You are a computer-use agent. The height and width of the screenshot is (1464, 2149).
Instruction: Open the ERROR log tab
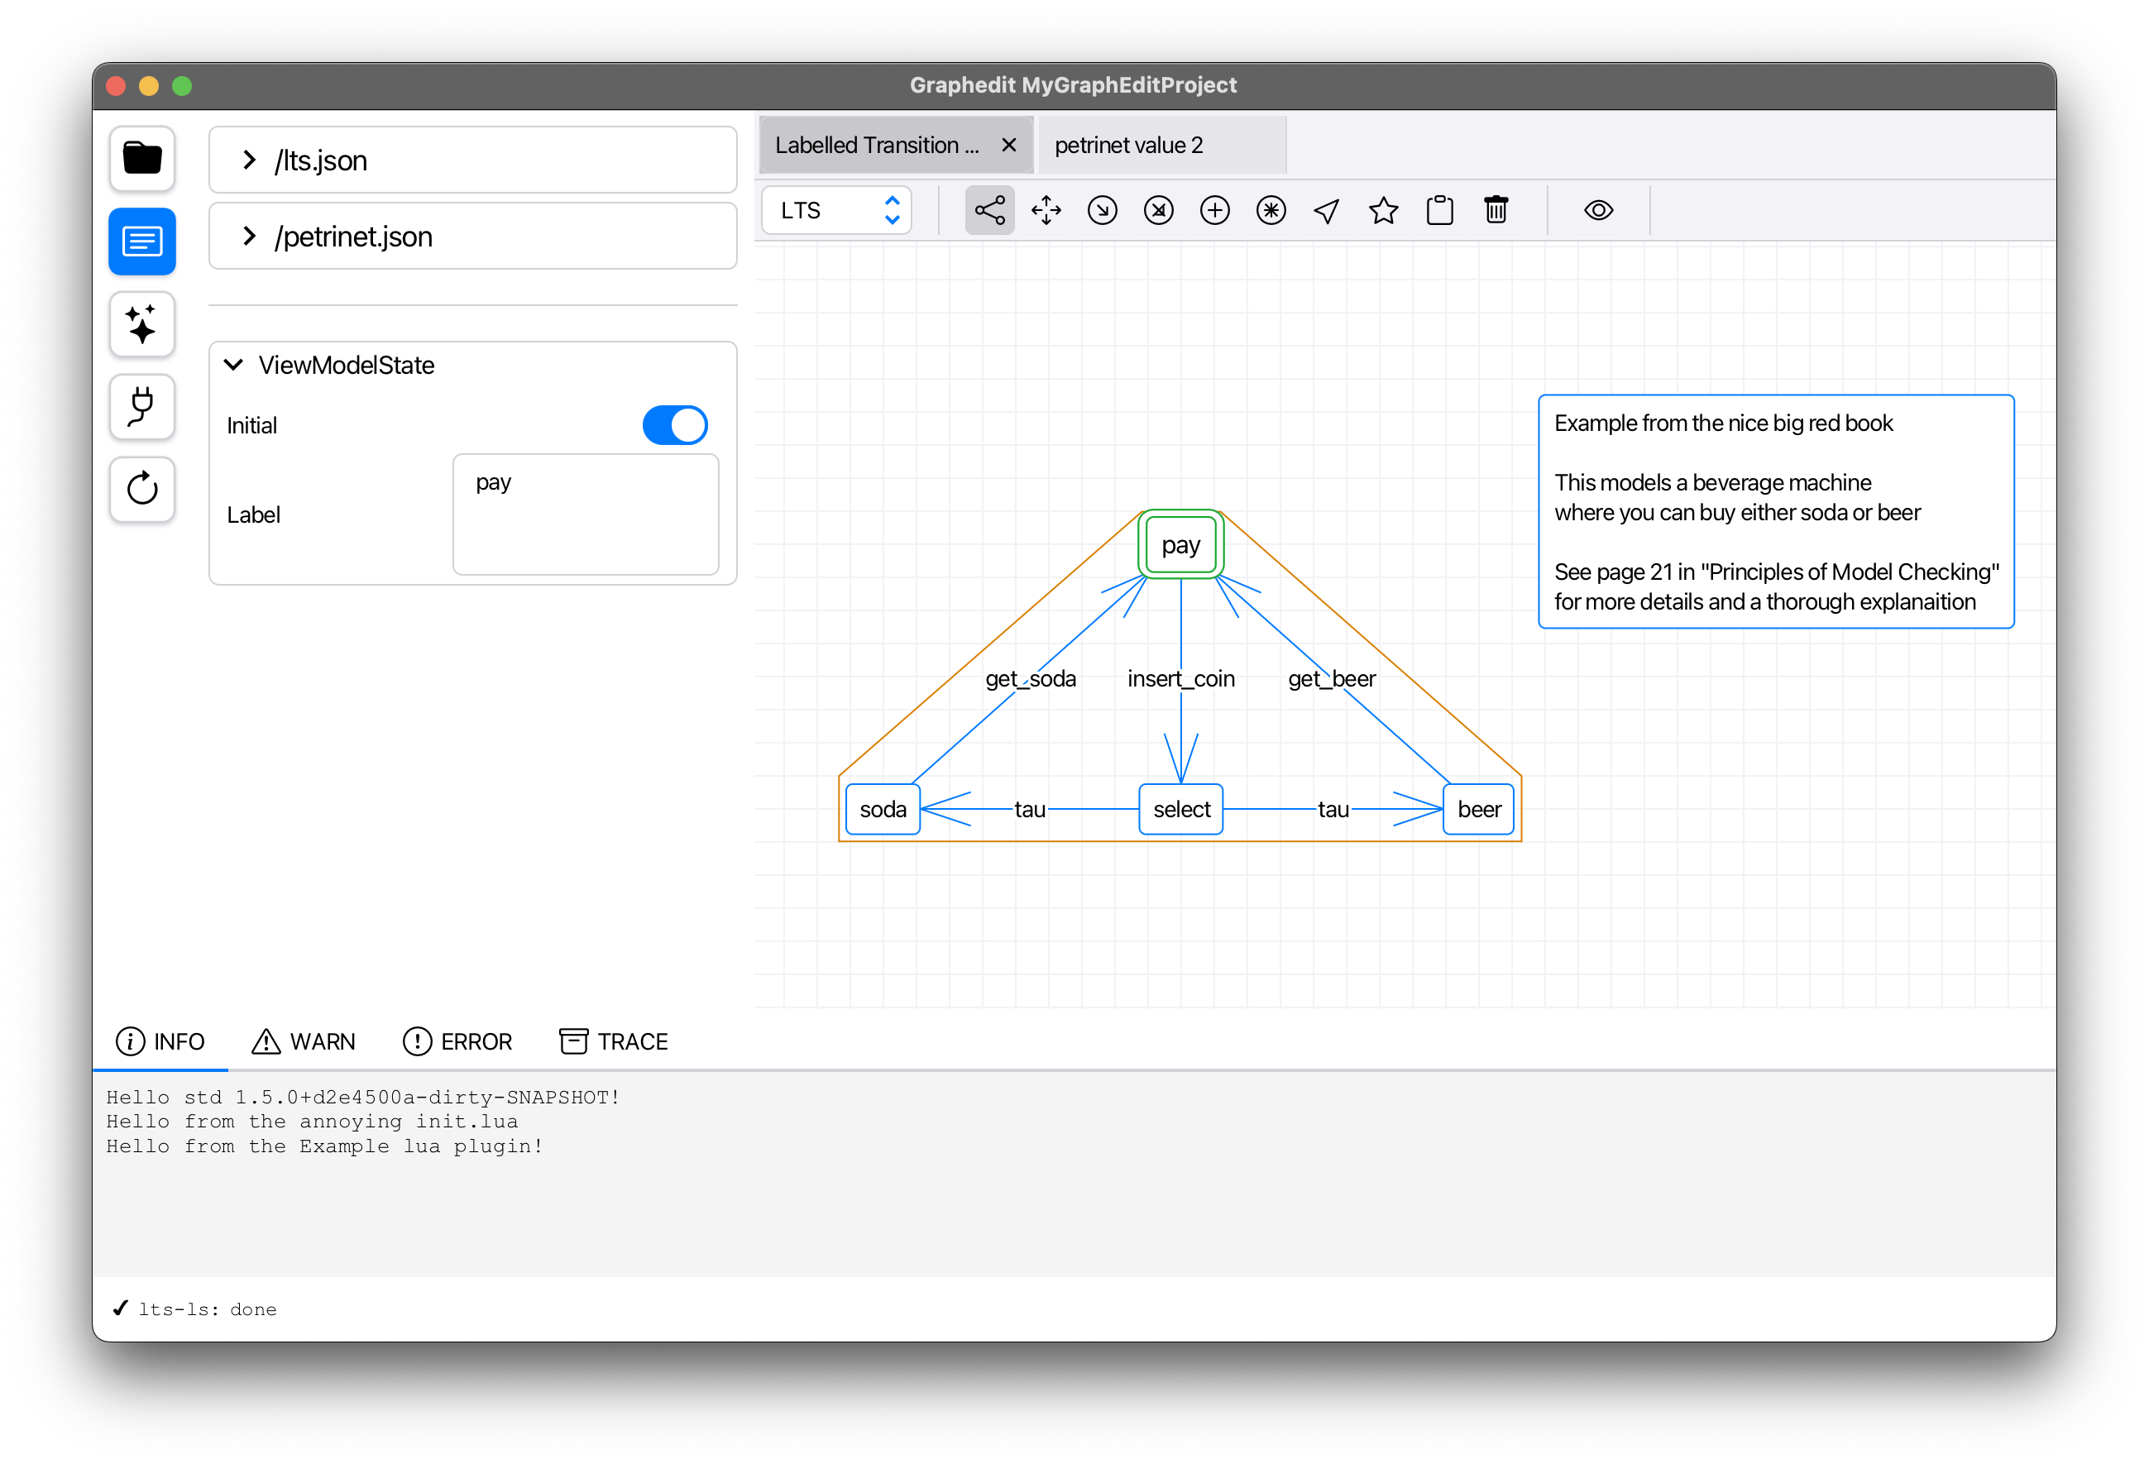coord(457,1041)
